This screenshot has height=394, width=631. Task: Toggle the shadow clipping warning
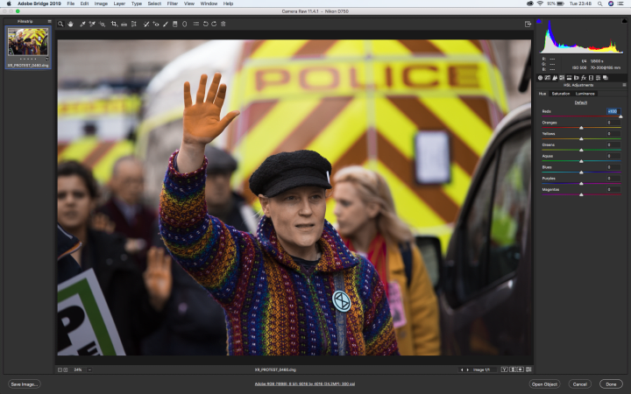(x=539, y=21)
